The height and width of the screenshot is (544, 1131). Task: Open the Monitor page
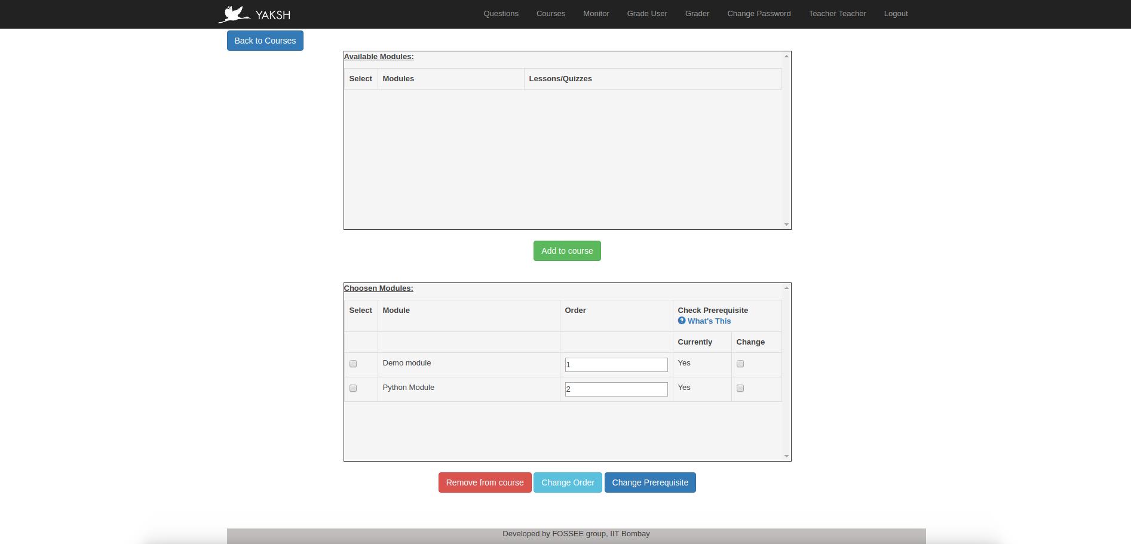[x=596, y=14]
